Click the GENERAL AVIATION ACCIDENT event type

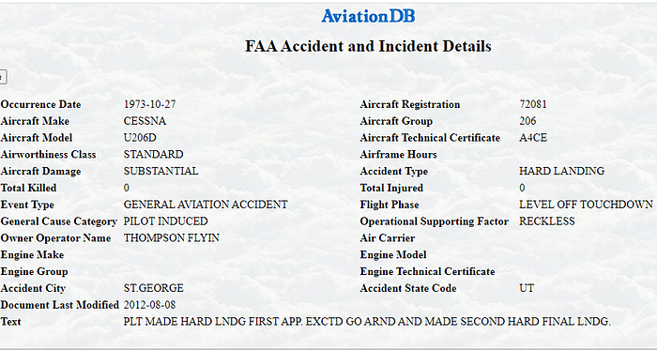click(206, 205)
